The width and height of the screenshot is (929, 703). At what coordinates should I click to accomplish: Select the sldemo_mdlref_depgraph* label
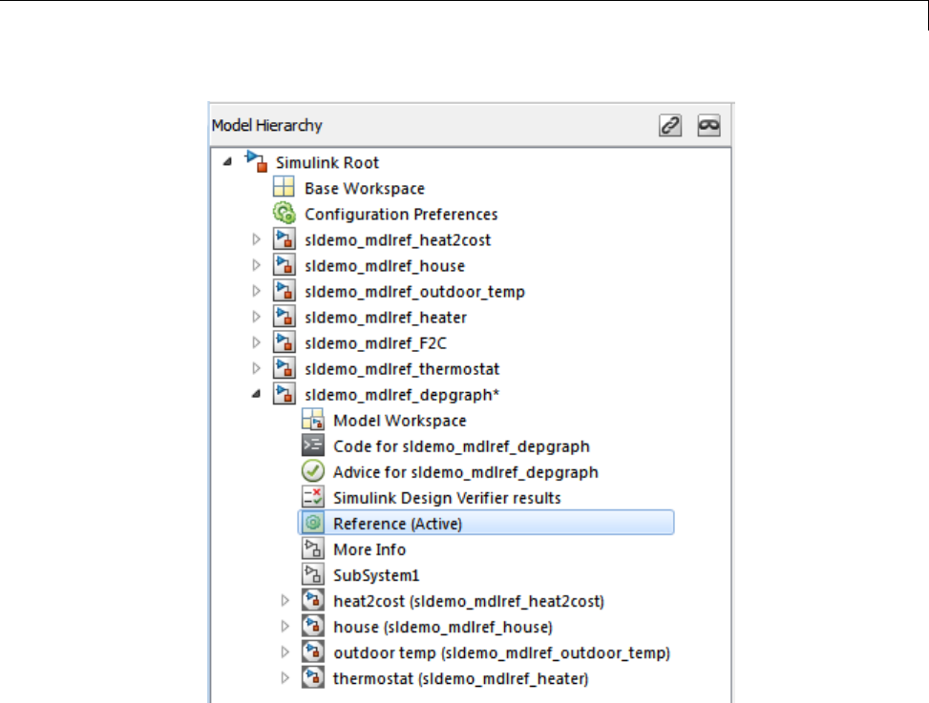[x=402, y=395]
